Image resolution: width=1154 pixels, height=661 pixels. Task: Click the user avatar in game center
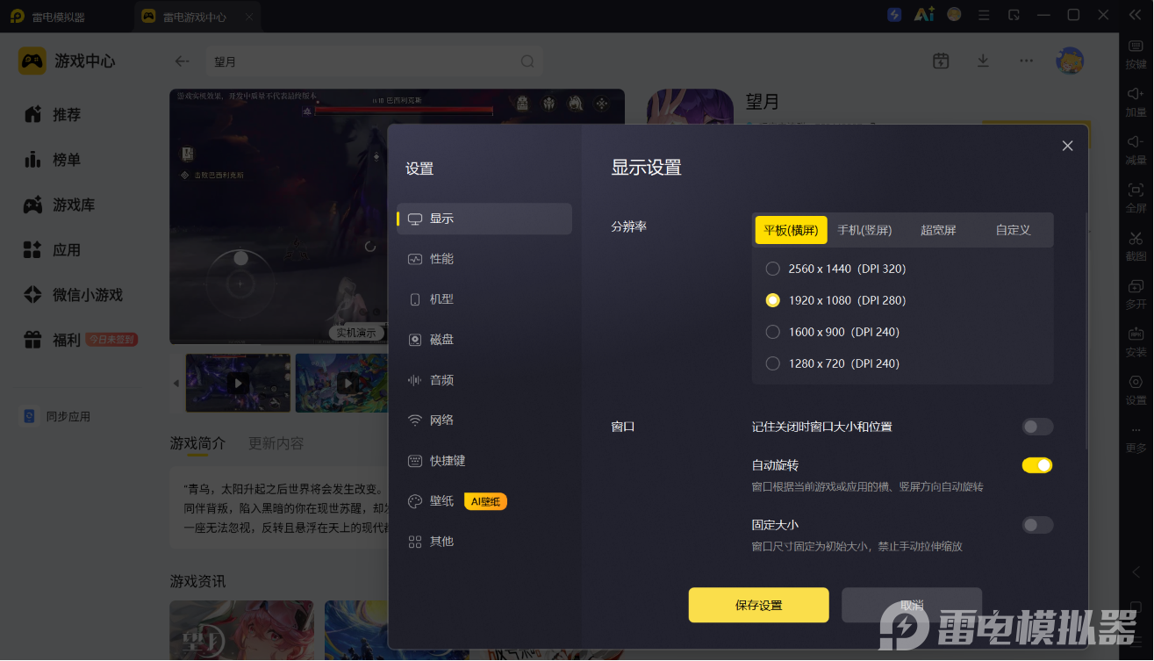point(1070,61)
